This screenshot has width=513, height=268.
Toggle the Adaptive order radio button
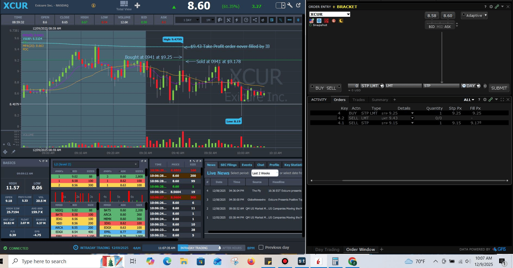tap(464, 14)
